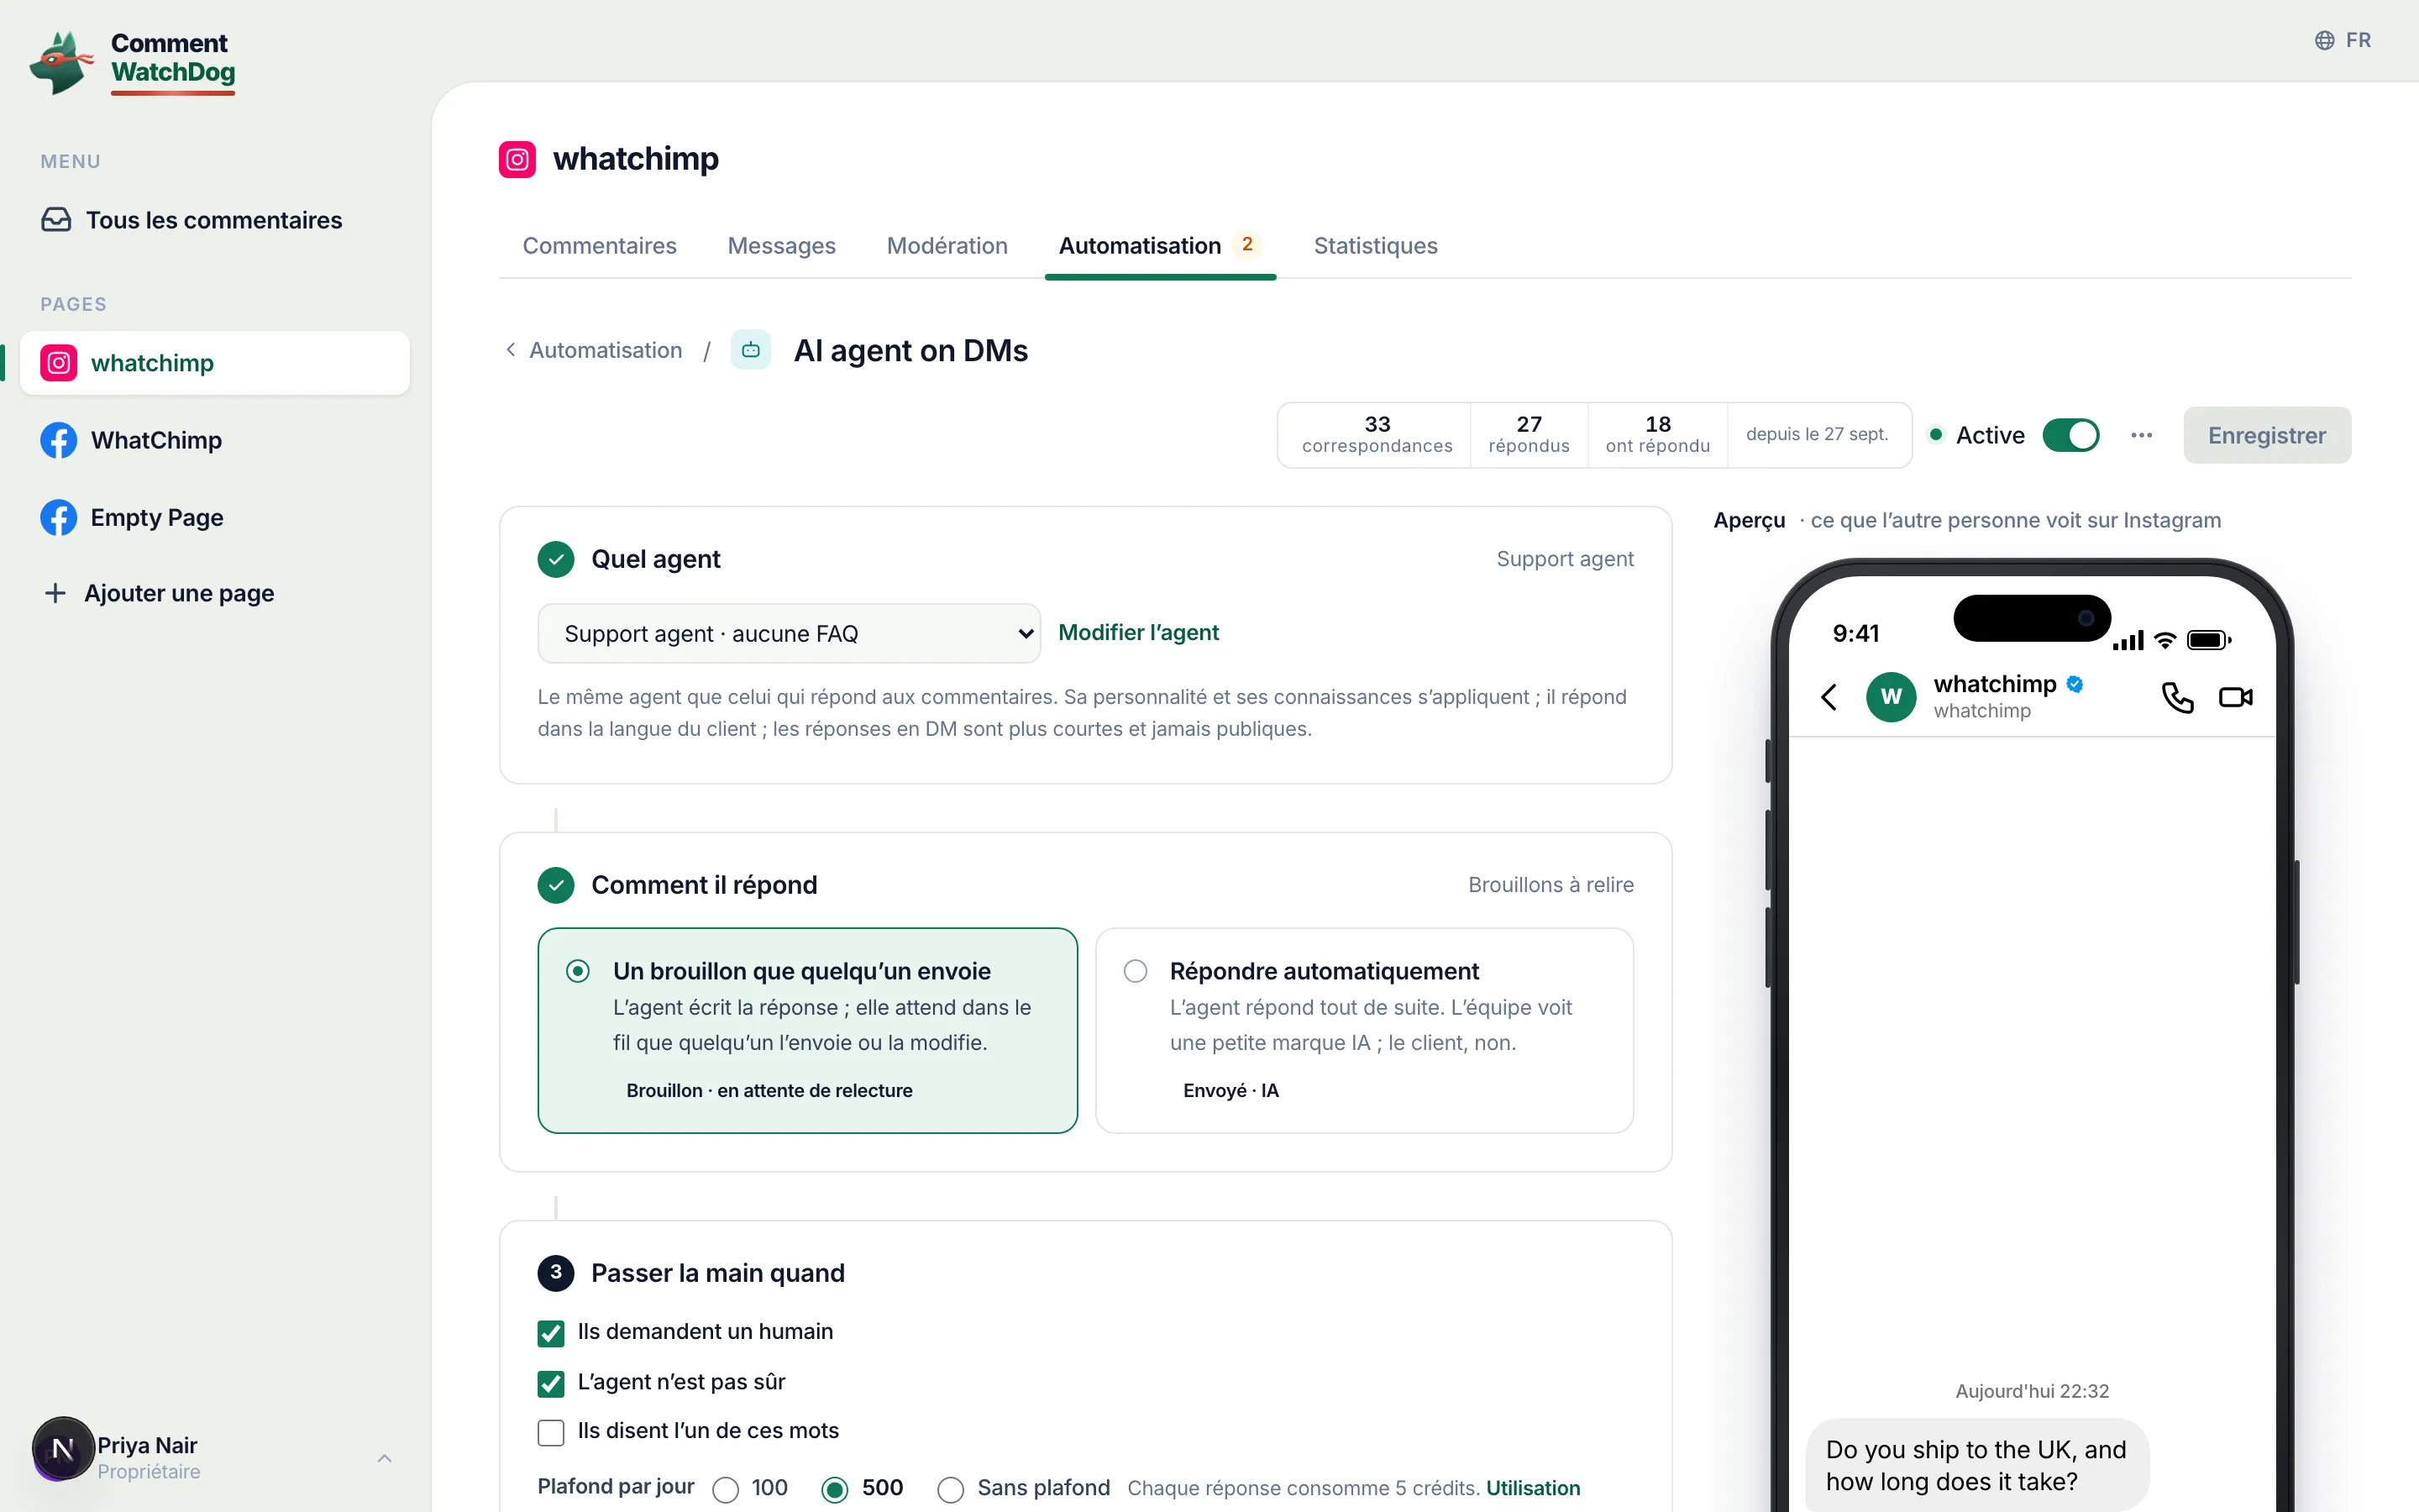This screenshot has height=1512, width=2419.
Task: Open the Statistiques tab
Action: (x=1376, y=246)
